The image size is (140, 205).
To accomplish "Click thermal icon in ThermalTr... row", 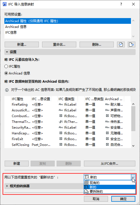I will click(x=61, y=122).
